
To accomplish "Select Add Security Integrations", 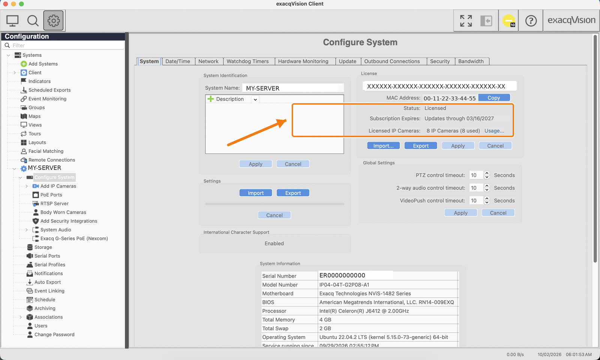I will pyautogui.click(x=69, y=221).
